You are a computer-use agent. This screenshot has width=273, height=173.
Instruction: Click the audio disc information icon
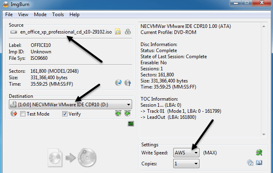point(118,82)
